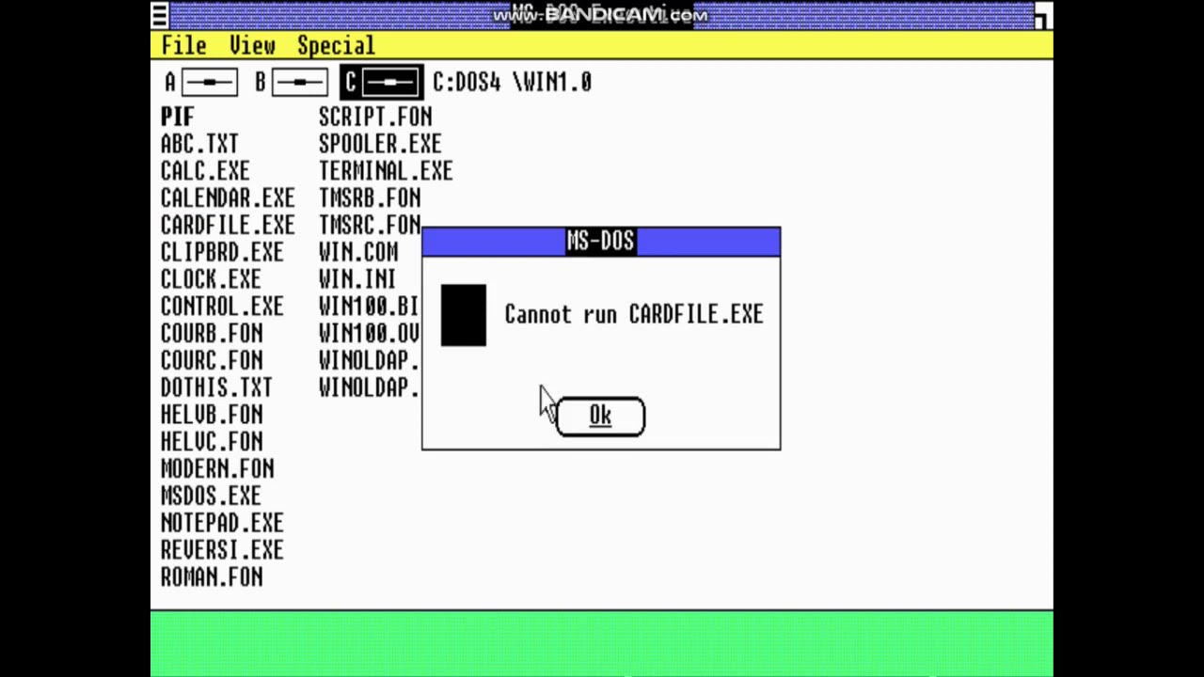
Task: Open the File menu
Action: (x=183, y=45)
